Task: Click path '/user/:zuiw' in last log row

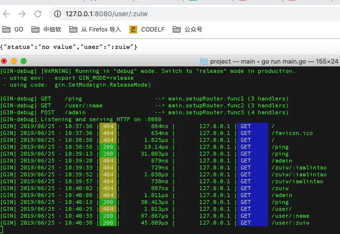Action: [291, 223]
